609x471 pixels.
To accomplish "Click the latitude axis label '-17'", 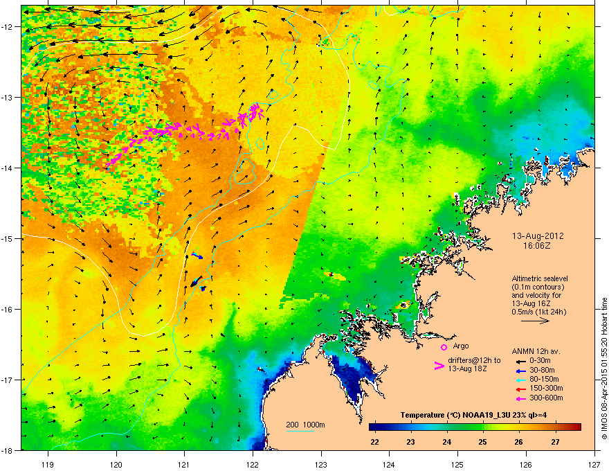I will [x=7, y=380].
